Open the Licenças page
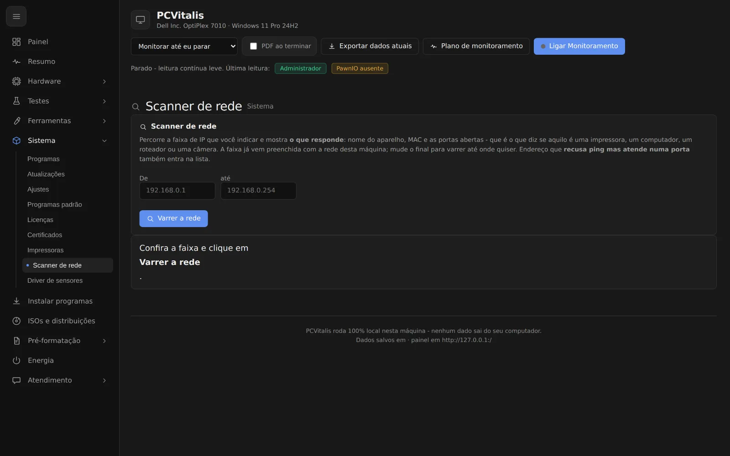The width and height of the screenshot is (730, 456). coord(68,220)
